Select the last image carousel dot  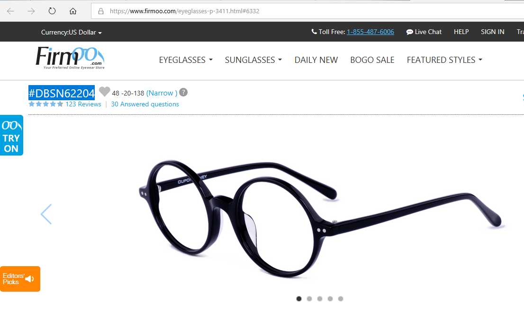click(341, 299)
